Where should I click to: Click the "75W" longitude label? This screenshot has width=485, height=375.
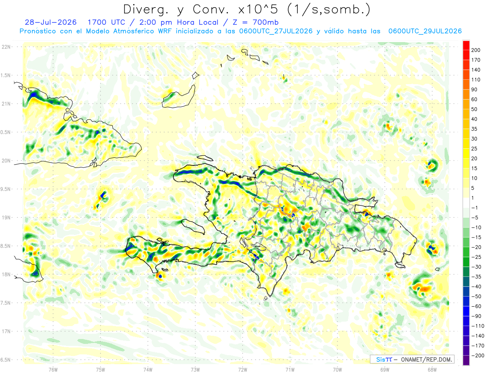[x=100, y=370]
